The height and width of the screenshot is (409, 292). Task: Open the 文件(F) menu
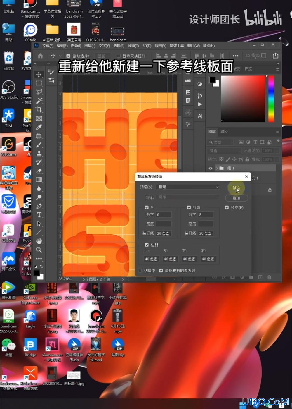pos(48,46)
